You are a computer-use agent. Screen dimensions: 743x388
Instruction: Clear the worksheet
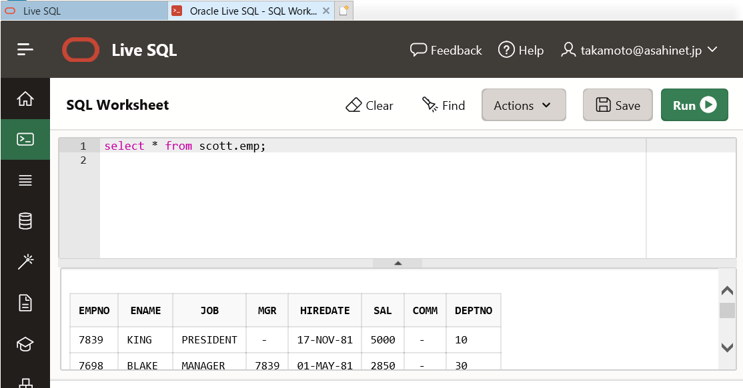369,105
